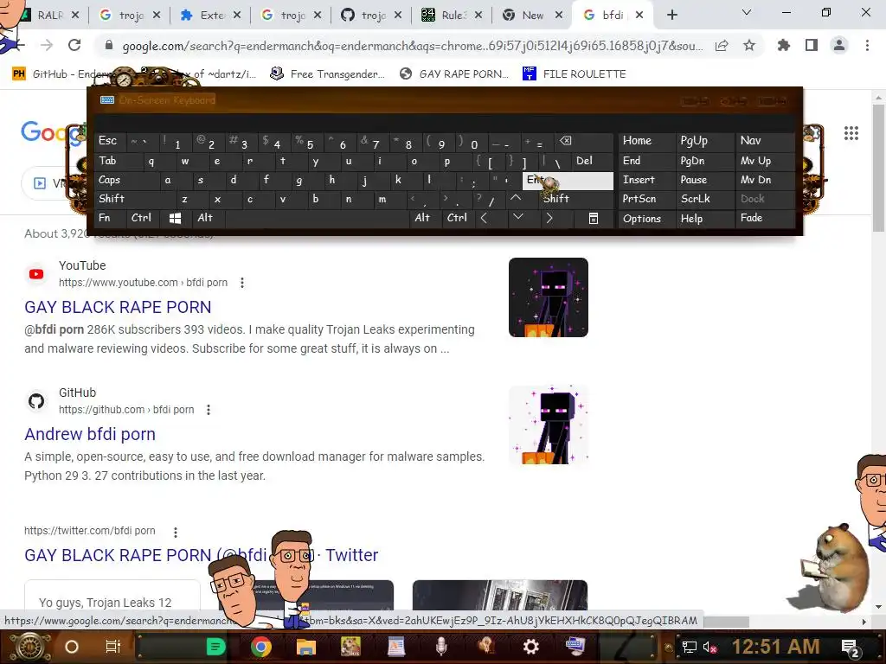The image size is (886, 664).
Task: Open the Twitter result's three-dot menu
Action: pos(176,533)
